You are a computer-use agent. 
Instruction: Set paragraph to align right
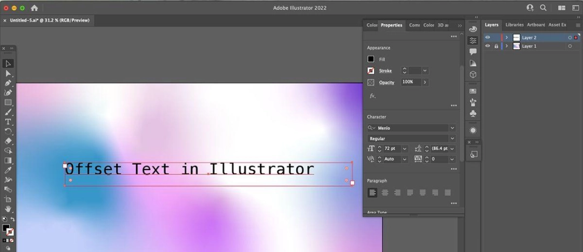pyautogui.click(x=397, y=193)
